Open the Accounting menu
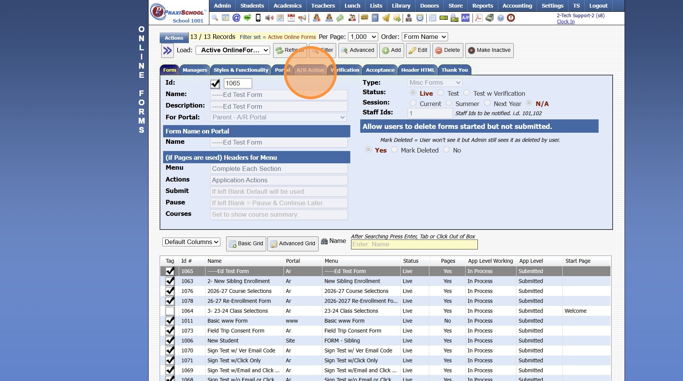Screen dimensions: 683x381 (x=517, y=6)
